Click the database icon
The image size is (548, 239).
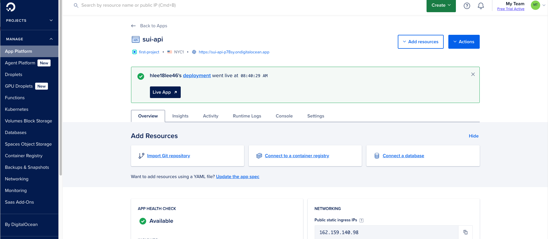(377, 156)
